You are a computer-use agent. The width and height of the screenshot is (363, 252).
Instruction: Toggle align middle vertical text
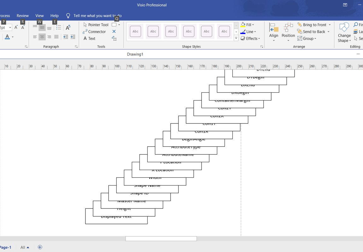(x=42, y=27)
